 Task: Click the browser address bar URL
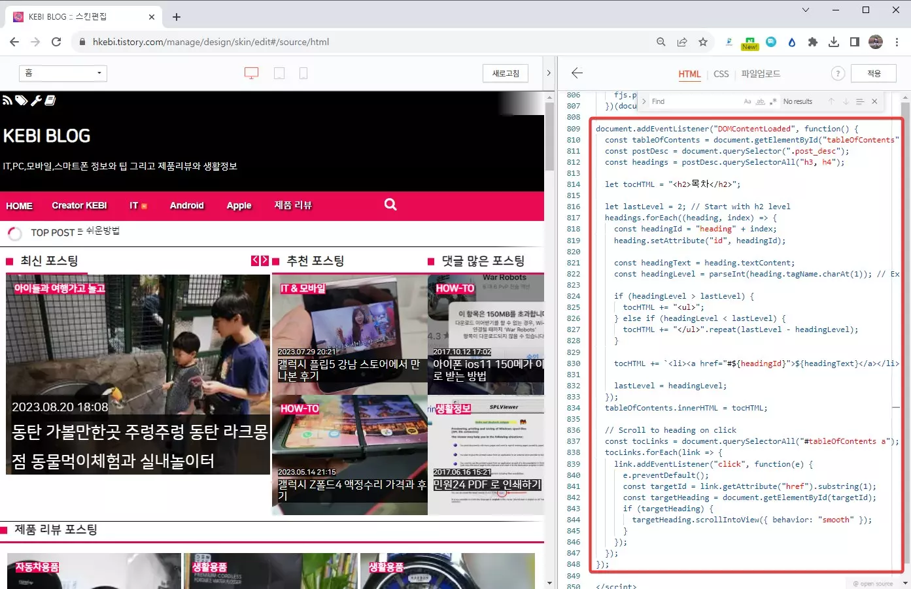tap(211, 42)
